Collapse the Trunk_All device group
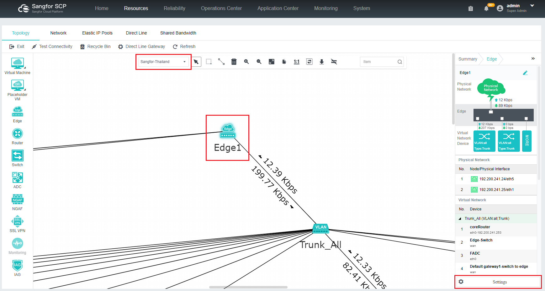This screenshot has width=545, height=291. [460, 219]
